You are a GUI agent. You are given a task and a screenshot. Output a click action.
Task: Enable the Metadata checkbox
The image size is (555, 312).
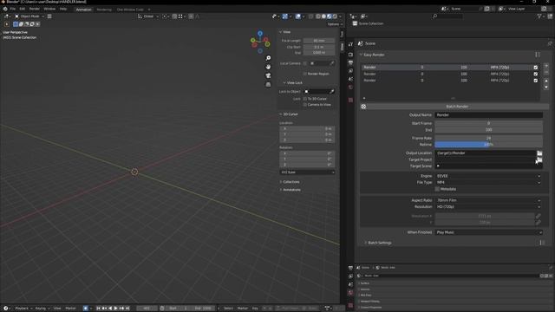(437, 189)
